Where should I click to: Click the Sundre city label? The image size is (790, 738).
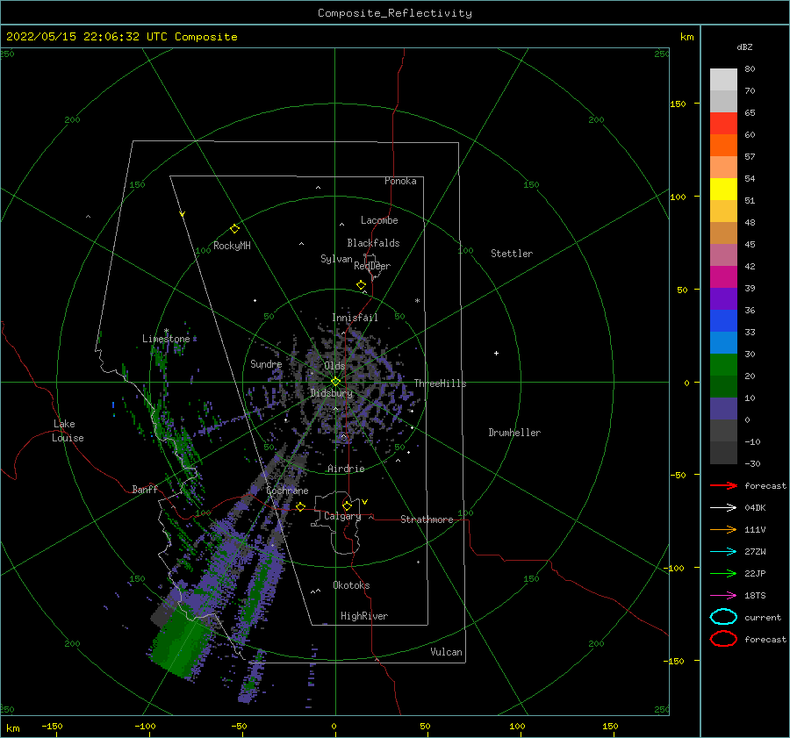point(266,364)
